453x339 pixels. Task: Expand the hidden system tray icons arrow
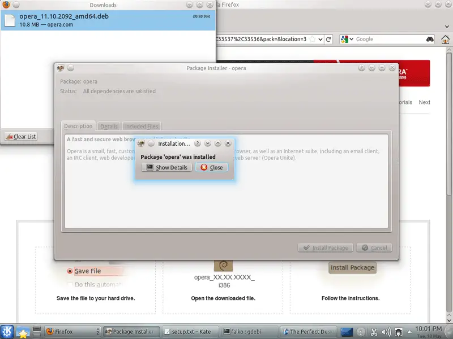(x=409, y=332)
